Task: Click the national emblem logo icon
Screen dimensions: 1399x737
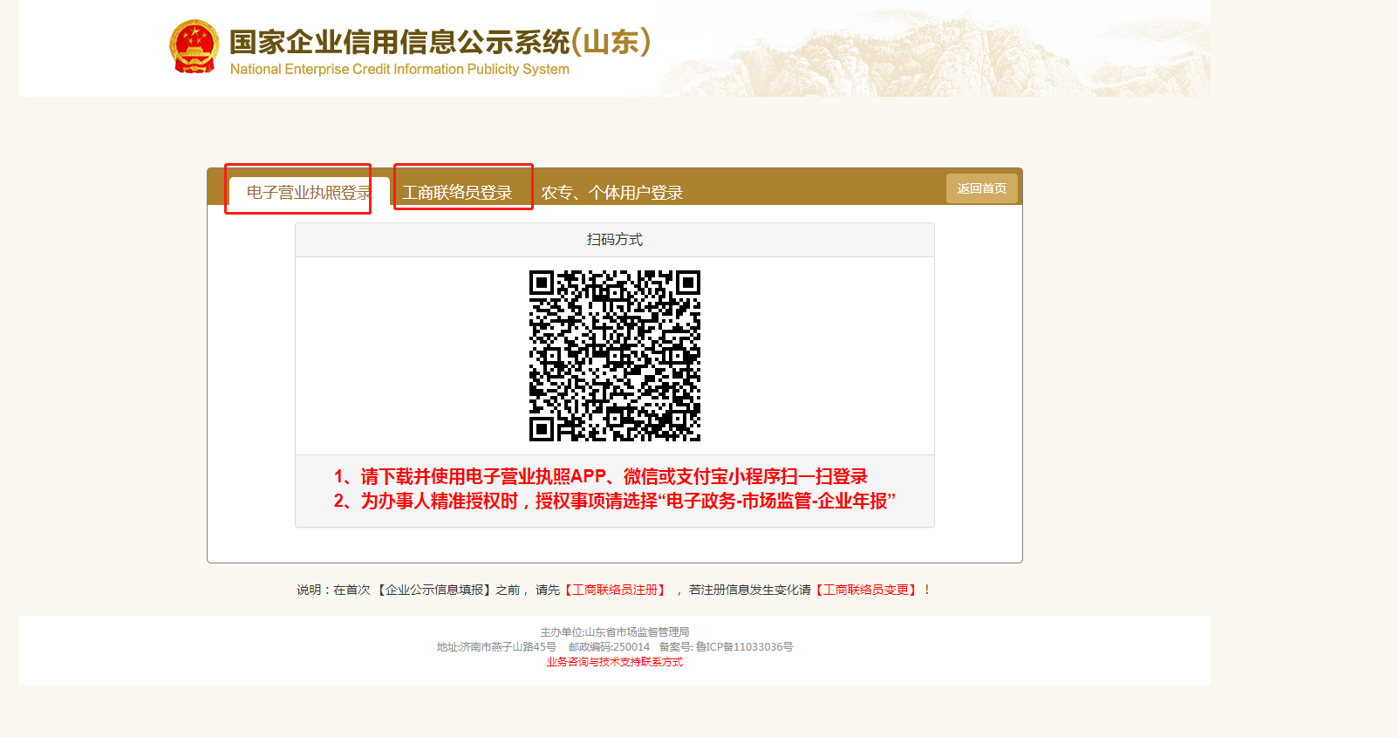Action: click(x=194, y=47)
